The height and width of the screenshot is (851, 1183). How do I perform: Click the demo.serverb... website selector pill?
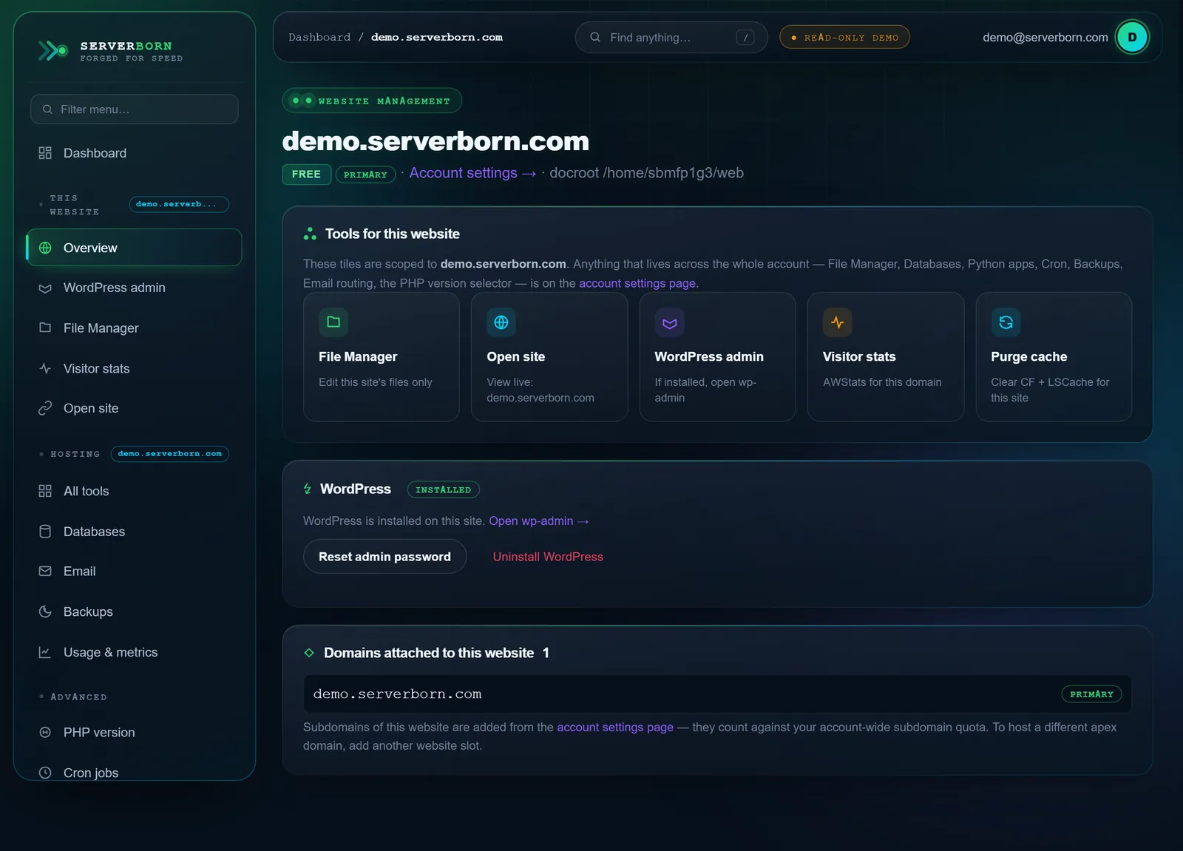[x=179, y=204]
